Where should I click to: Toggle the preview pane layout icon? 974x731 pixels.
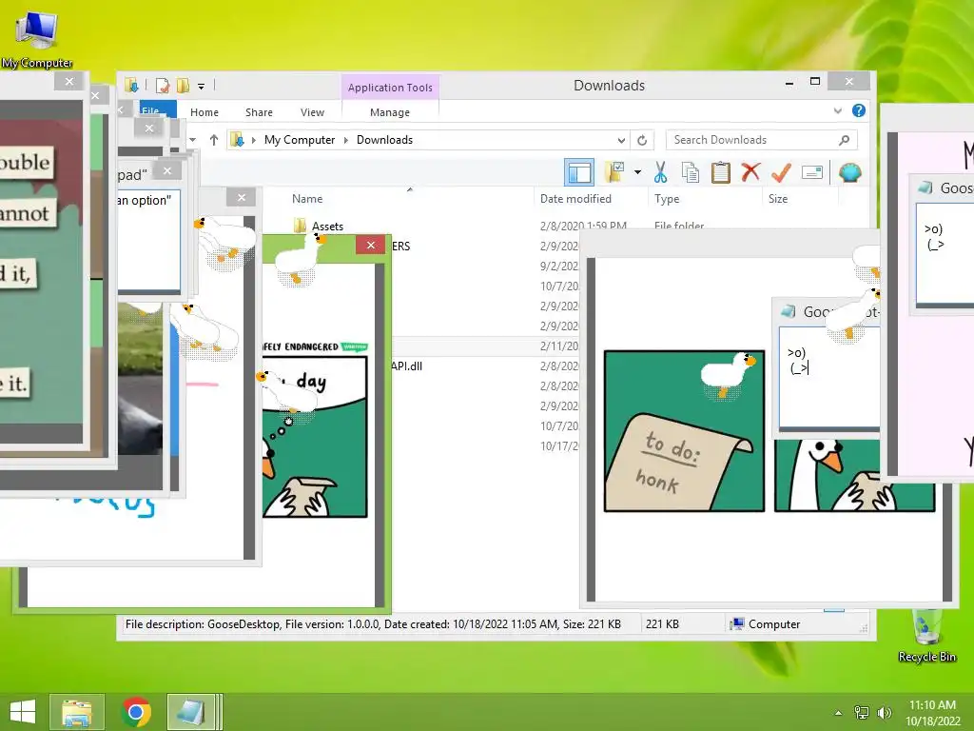[579, 172]
